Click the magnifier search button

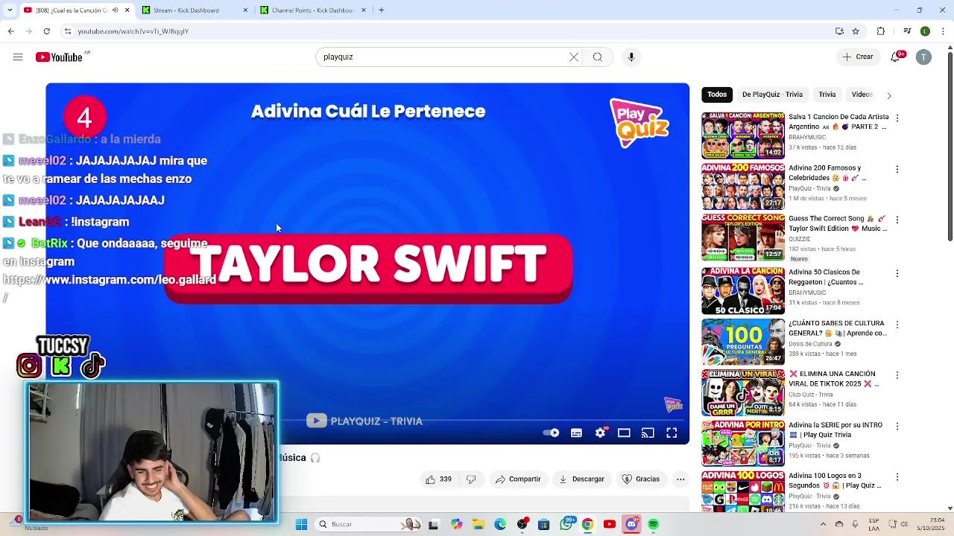[598, 57]
